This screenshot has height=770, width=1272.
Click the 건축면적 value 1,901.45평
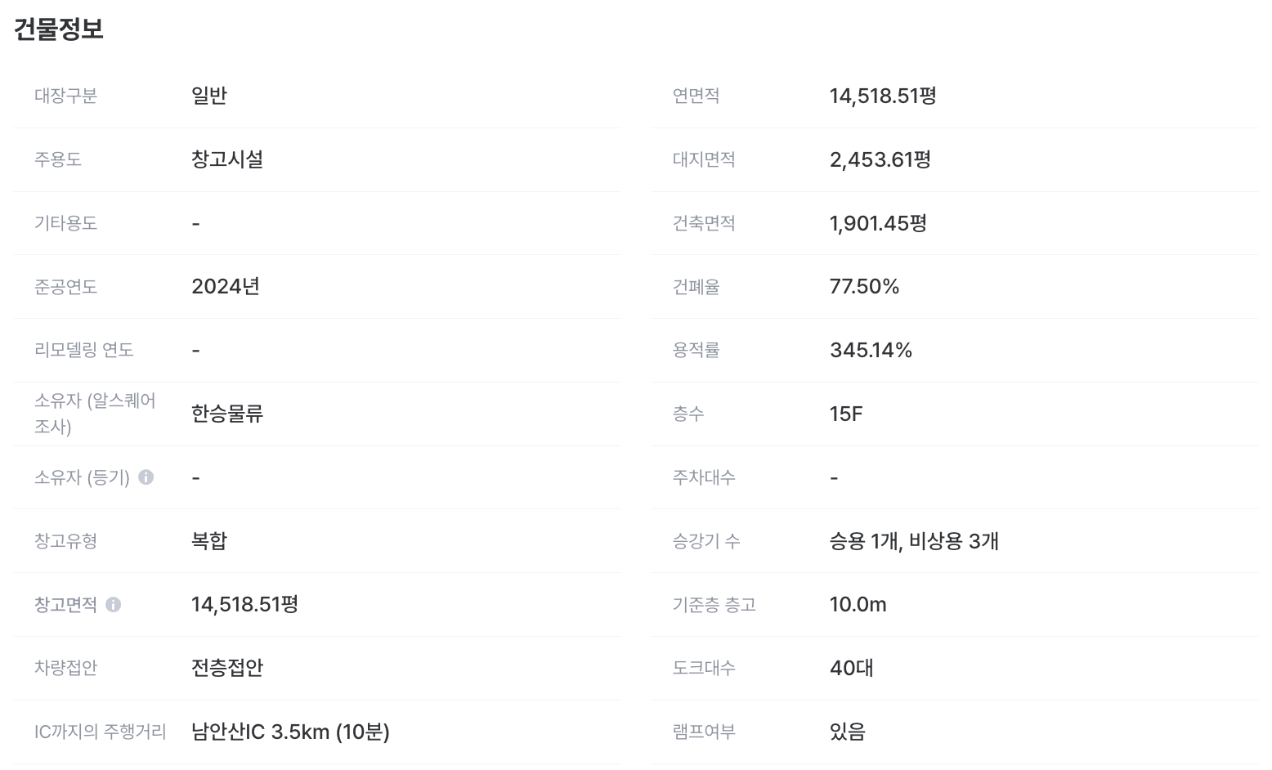pyautogui.click(x=878, y=223)
